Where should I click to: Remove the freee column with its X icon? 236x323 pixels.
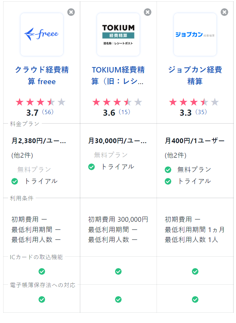click(71, 12)
